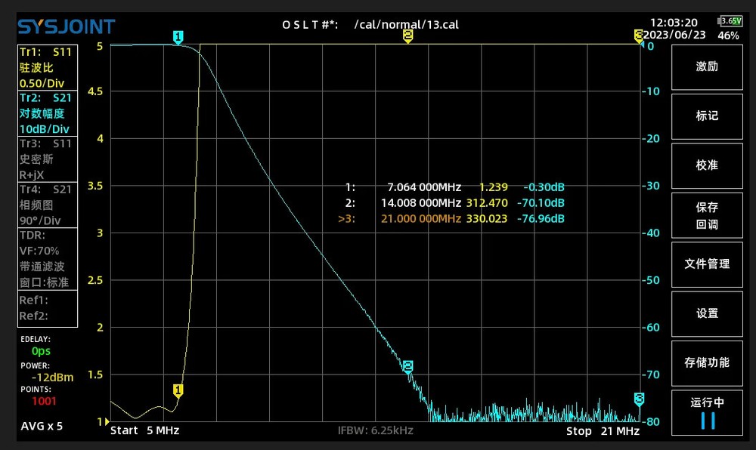Click active marker 3 readout 21.000 000MHz
Screen dimensions: 756x450
[x=451, y=218]
